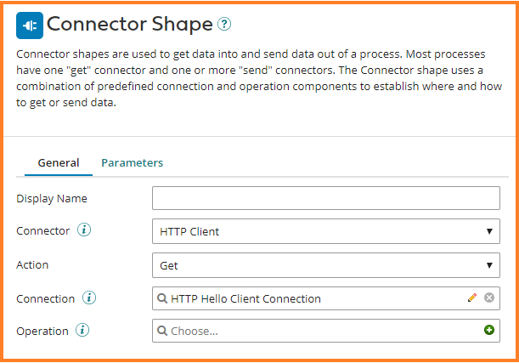Viewport: 519px width, 363px height.
Task: Click the Action field label
Action: tap(32, 264)
